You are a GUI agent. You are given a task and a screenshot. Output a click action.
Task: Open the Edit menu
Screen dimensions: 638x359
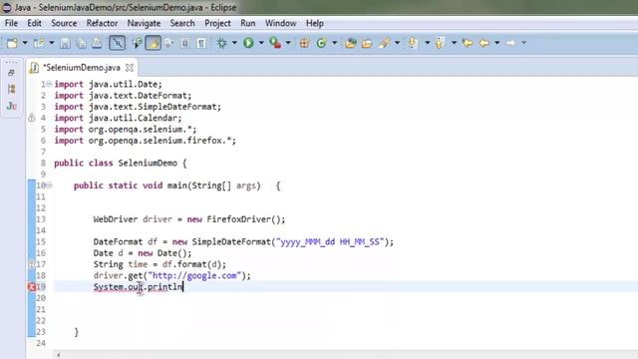[x=34, y=23]
